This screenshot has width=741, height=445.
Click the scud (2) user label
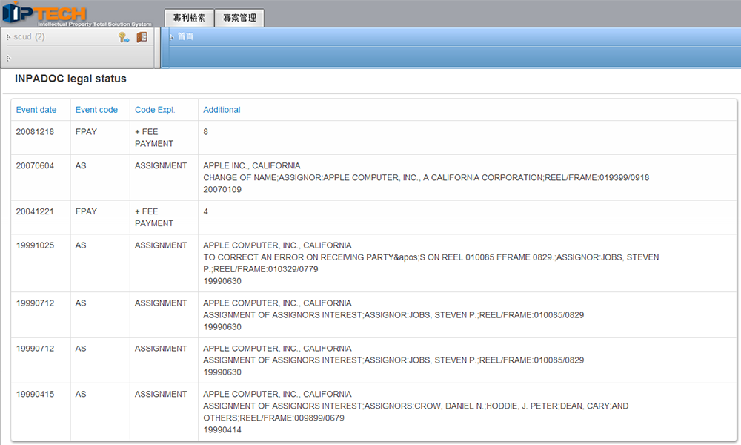click(x=29, y=36)
